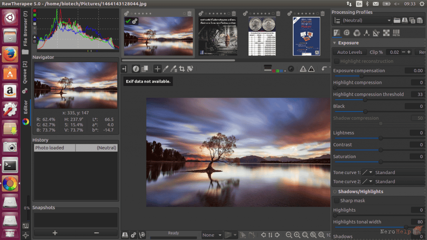Open the Color tab in the tool panel
The width and height of the screenshot is (427, 240).
[357, 33]
